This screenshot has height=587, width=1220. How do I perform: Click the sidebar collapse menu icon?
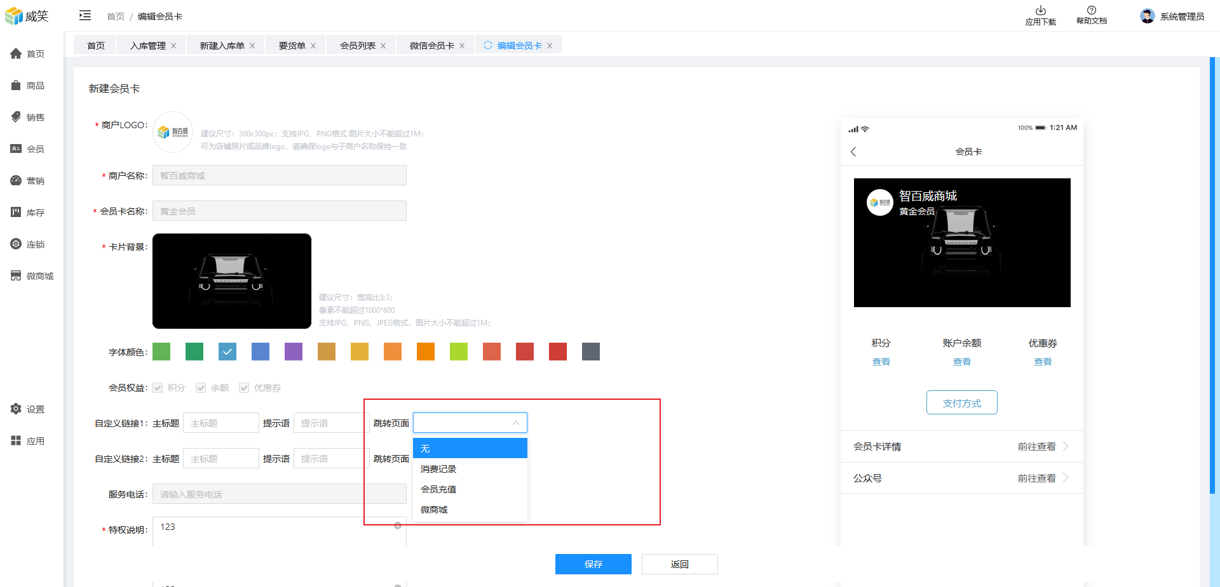(85, 16)
